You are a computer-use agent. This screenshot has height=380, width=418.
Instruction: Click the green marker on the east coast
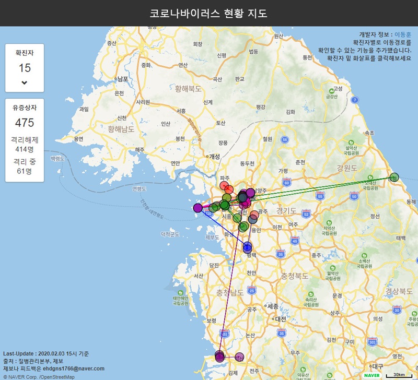pyautogui.click(x=394, y=177)
